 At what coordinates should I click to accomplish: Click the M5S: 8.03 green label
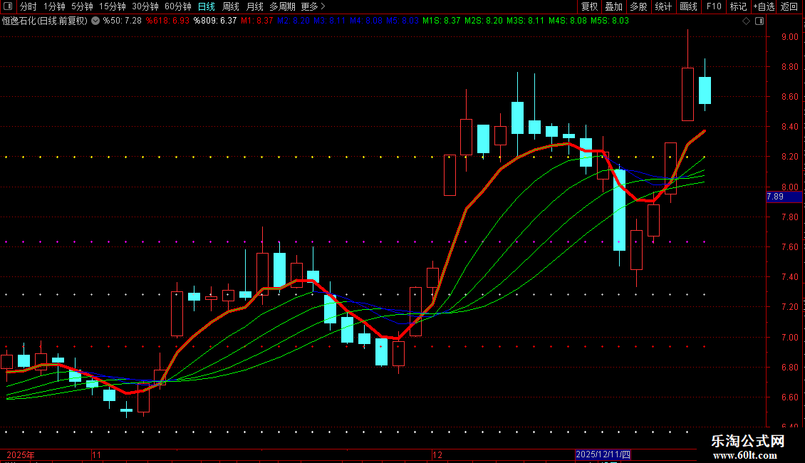[x=609, y=21]
